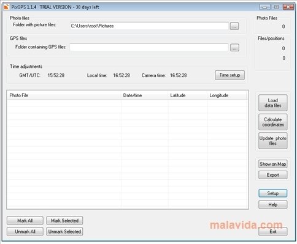Sort by the Photo File column header
Image resolution: width=297 pixels, height=244 pixels.
pos(64,95)
